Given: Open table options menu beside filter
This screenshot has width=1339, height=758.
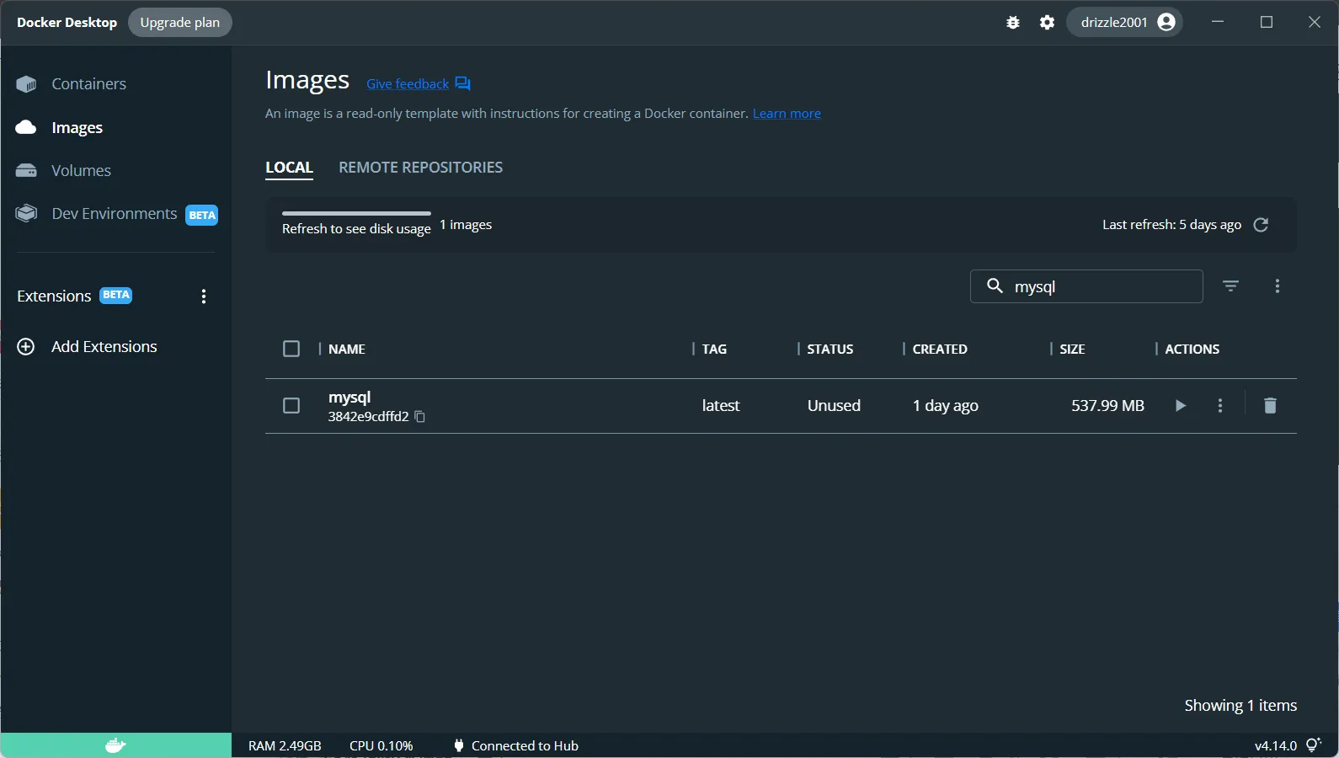Looking at the screenshot, I should tap(1277, 286).
